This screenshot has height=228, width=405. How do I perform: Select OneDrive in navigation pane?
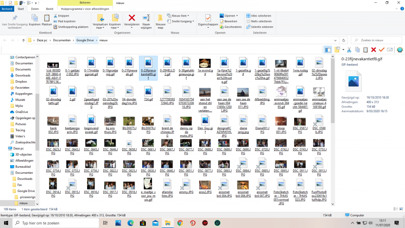pyautogui.click(x=21, y=112)
